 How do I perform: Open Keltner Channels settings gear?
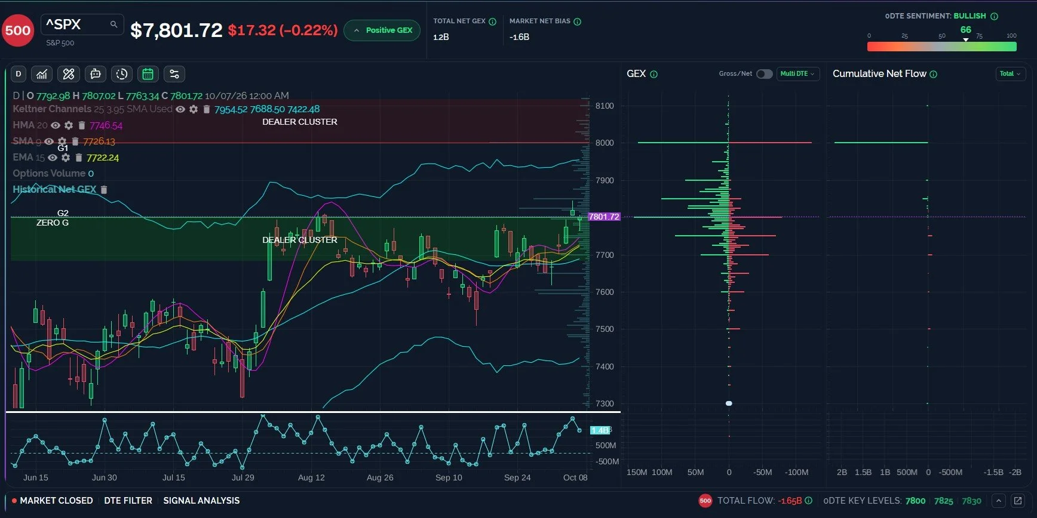point(194,109)
